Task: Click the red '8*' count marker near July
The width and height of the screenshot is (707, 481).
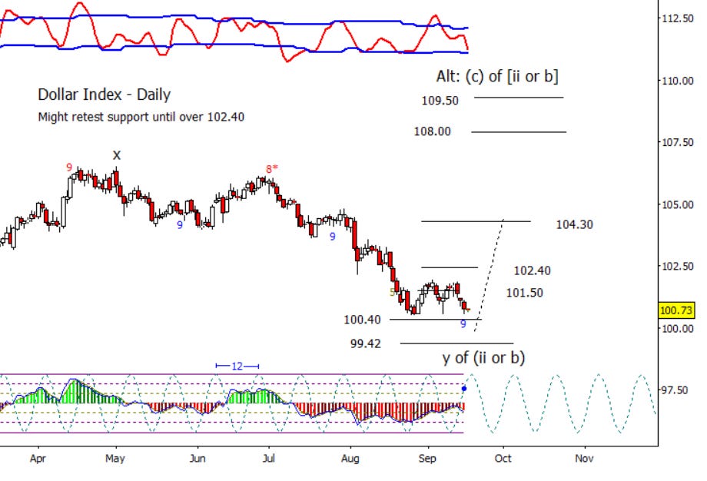Action: tap(271, 169)
